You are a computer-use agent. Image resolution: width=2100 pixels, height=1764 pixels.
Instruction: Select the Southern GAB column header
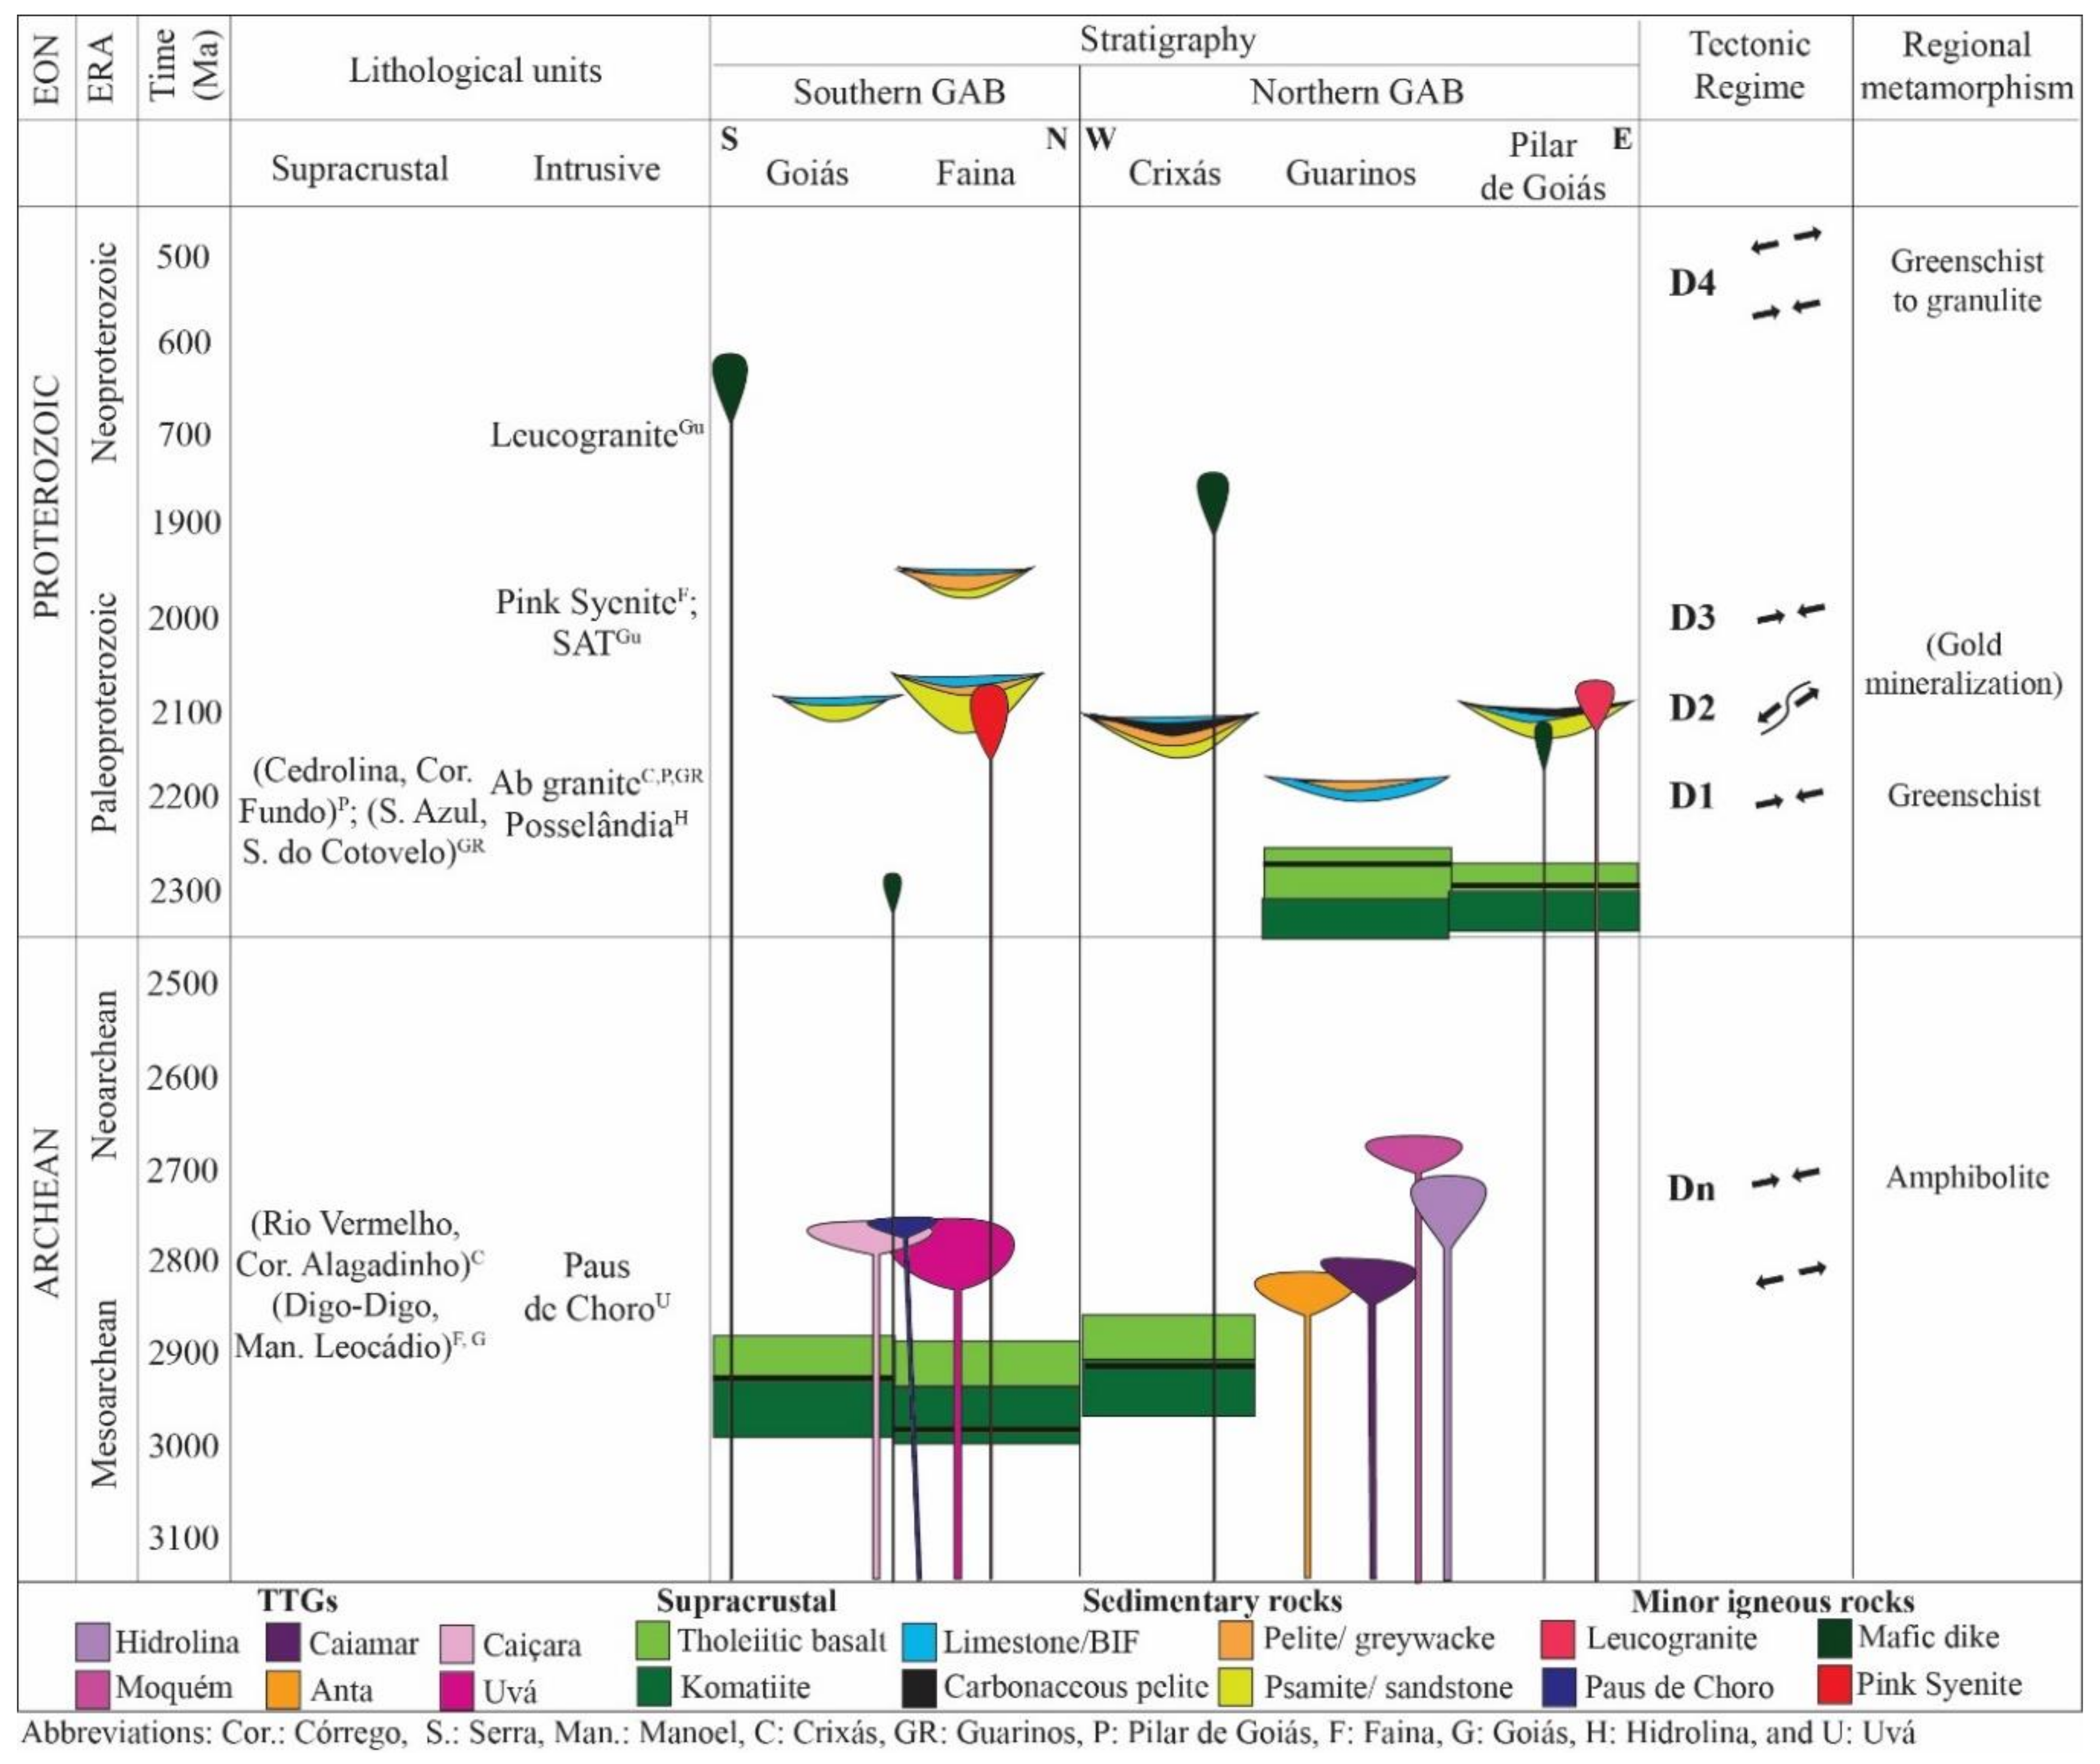(899, 92)
